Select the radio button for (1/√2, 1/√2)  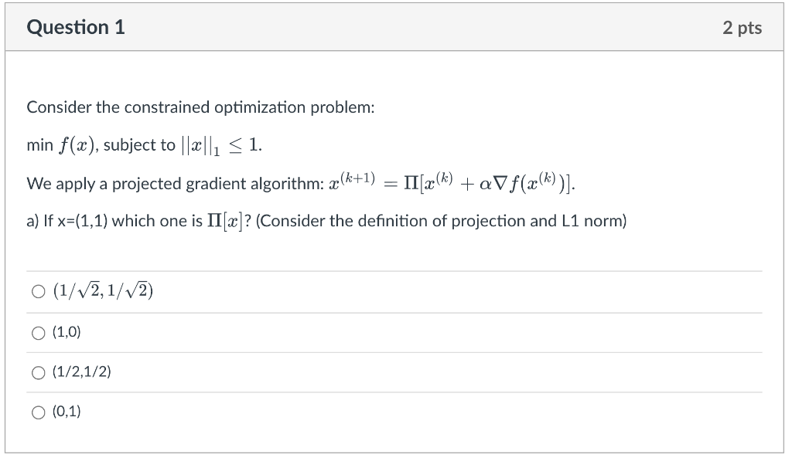tap(39, 291)
